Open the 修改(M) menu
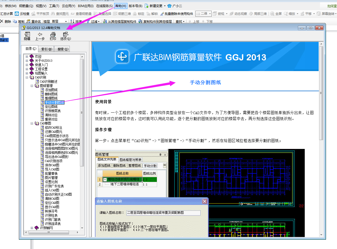Screen dimensions: 337x249 (10, 6)
